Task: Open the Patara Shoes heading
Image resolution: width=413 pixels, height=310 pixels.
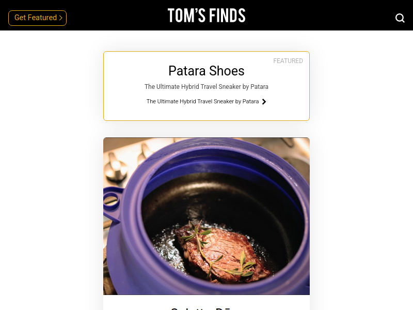Action: [206, 71]
